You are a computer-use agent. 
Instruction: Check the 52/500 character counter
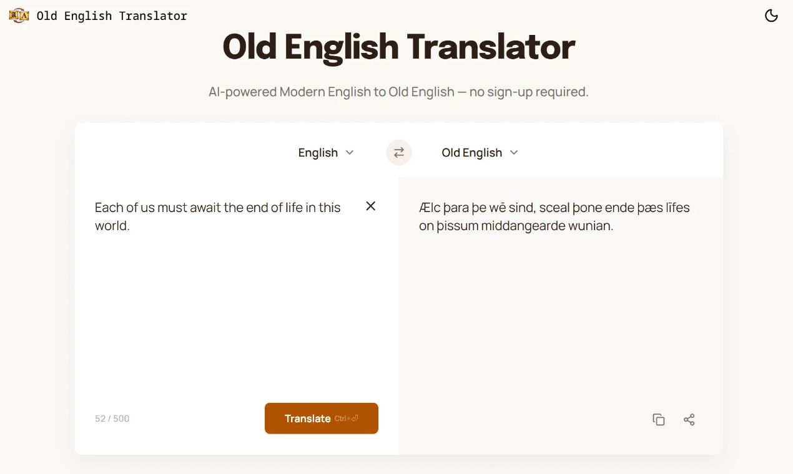tap(112, 418)
